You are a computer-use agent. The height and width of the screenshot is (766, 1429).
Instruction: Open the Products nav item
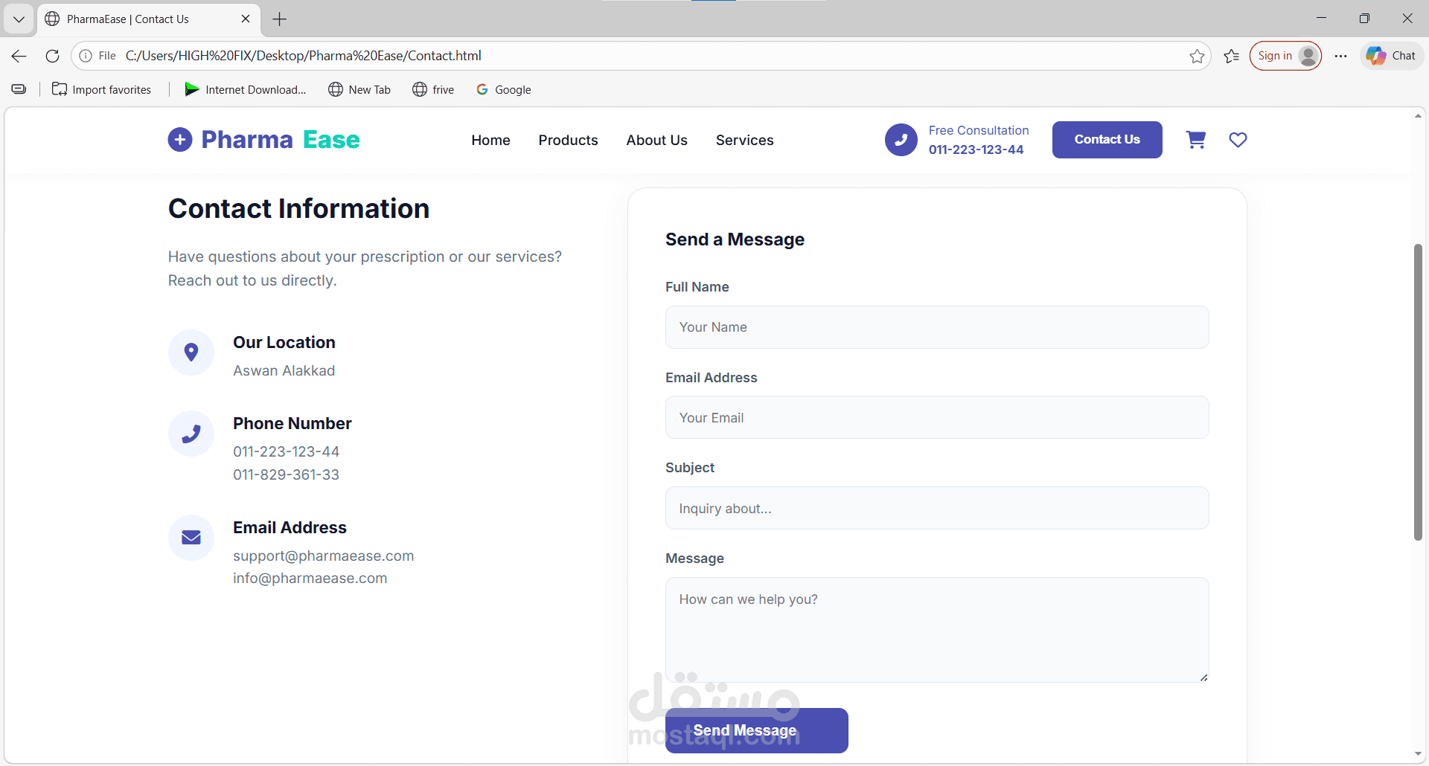(x=568, y=141)
